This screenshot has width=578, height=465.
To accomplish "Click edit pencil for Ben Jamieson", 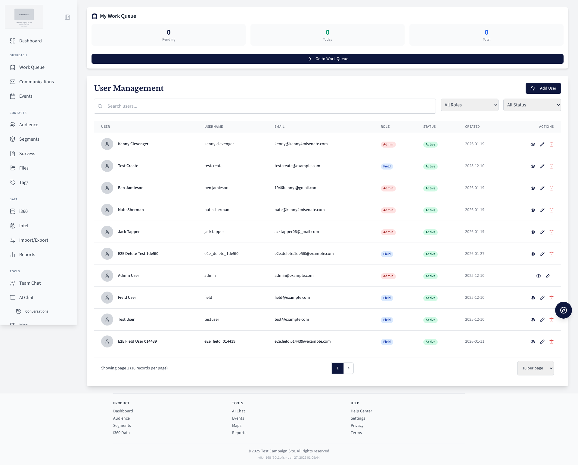I will click(542, 188).
